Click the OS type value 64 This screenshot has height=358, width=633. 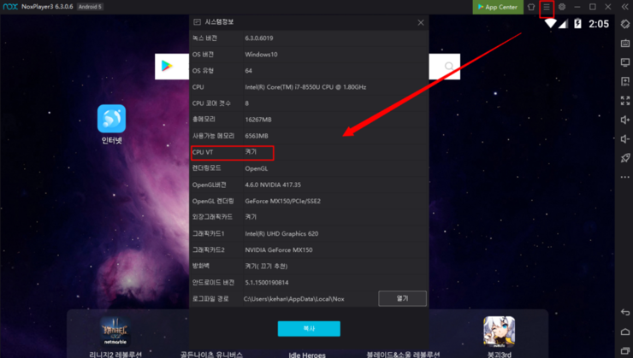pos(248,71)
